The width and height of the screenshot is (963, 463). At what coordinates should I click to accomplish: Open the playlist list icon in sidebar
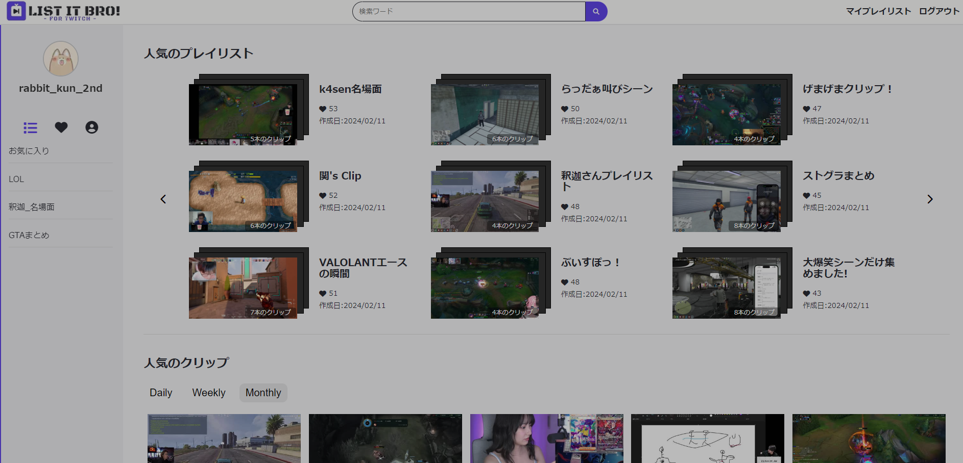(x=31, y=127)
